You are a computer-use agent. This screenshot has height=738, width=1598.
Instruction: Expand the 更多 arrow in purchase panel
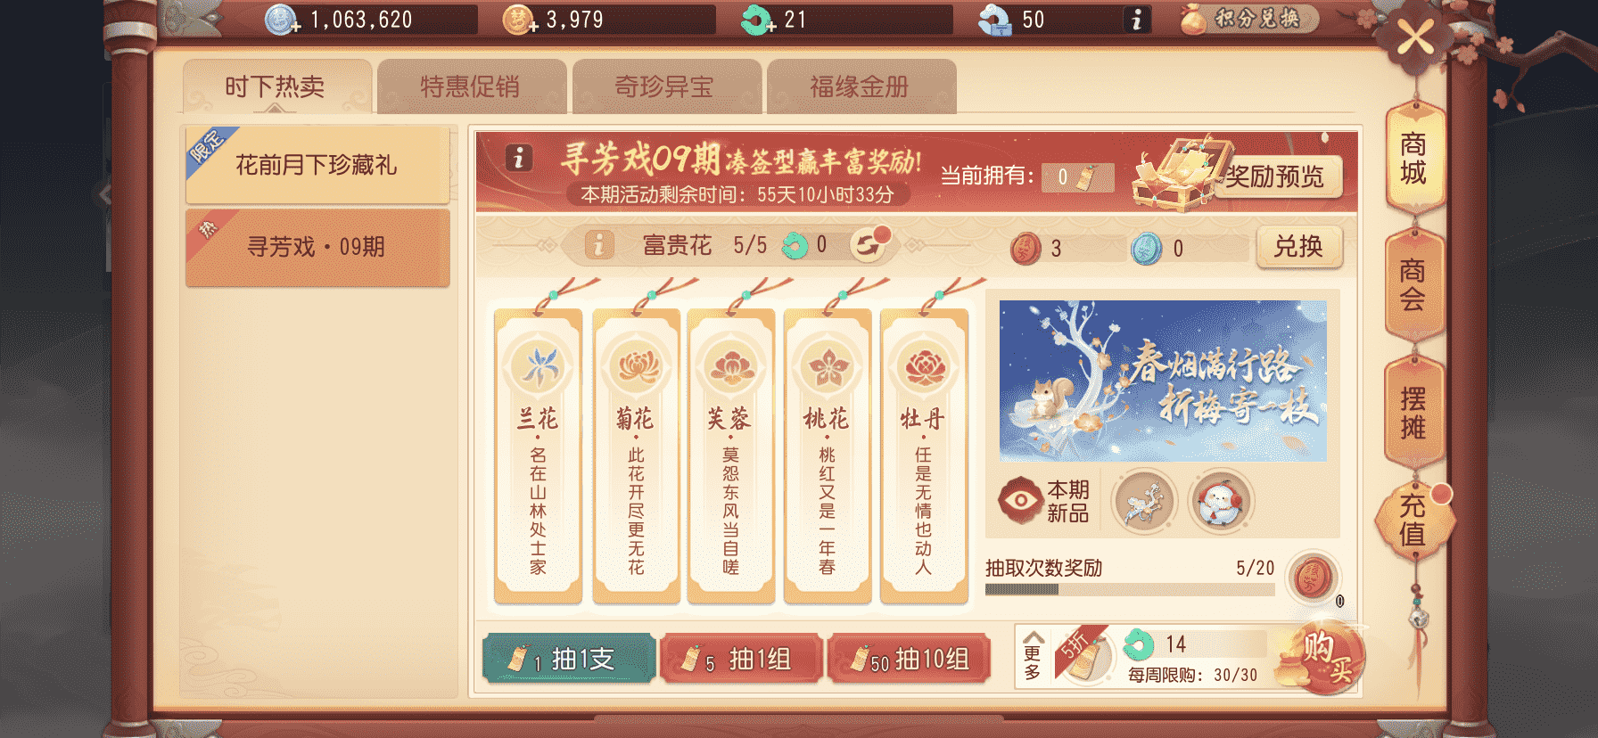[1033, 656]
